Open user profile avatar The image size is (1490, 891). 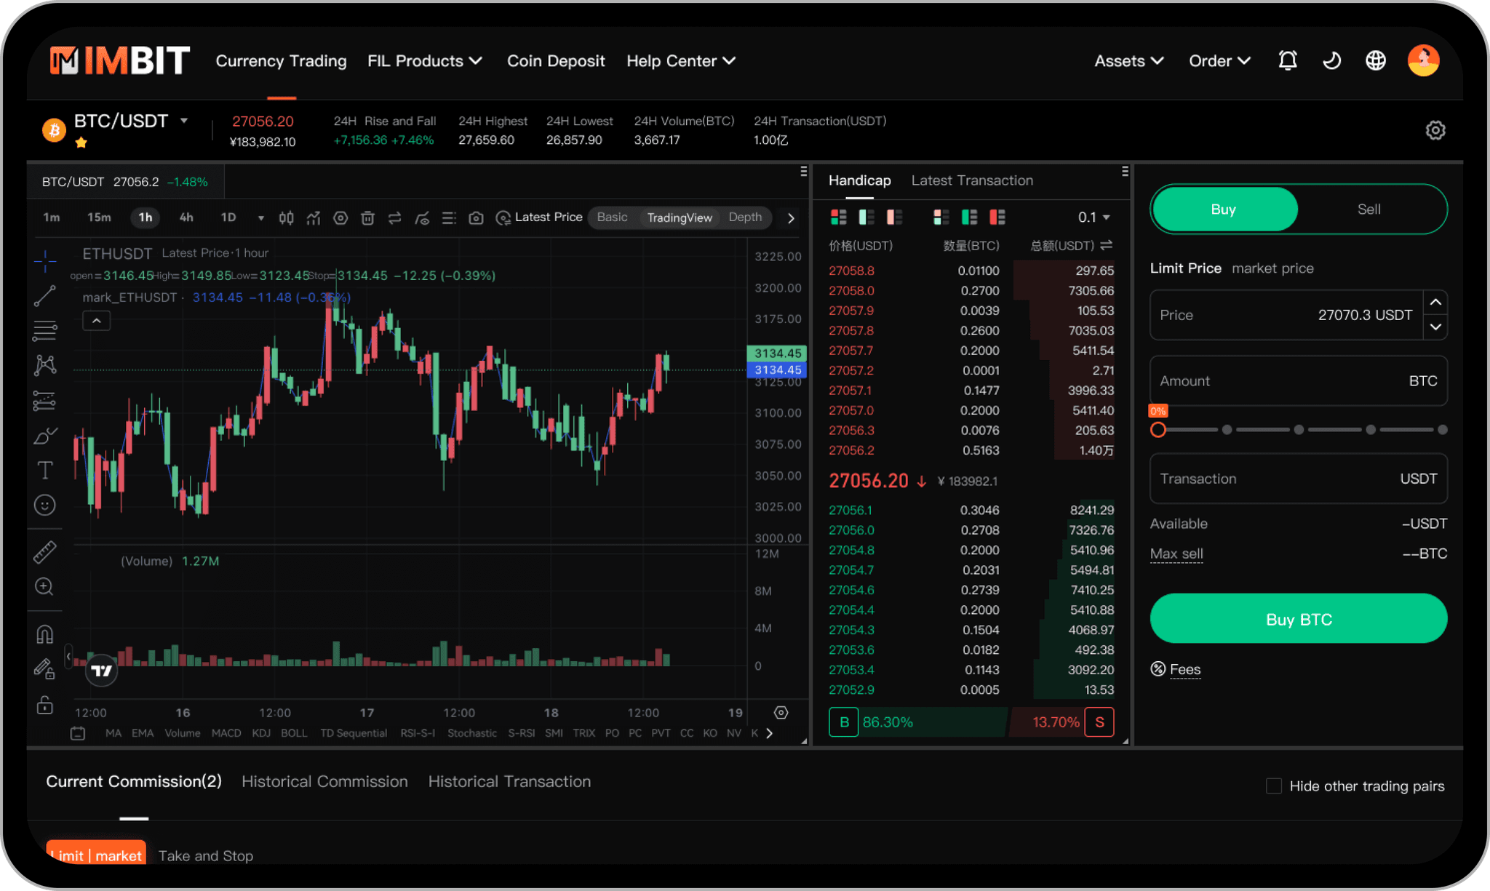1423,60
